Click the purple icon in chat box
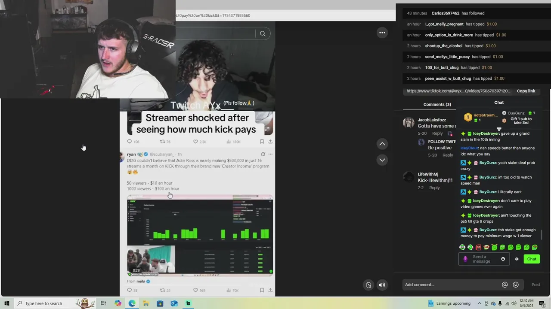Viewport: 551px width, 309px height. point(465,259)
